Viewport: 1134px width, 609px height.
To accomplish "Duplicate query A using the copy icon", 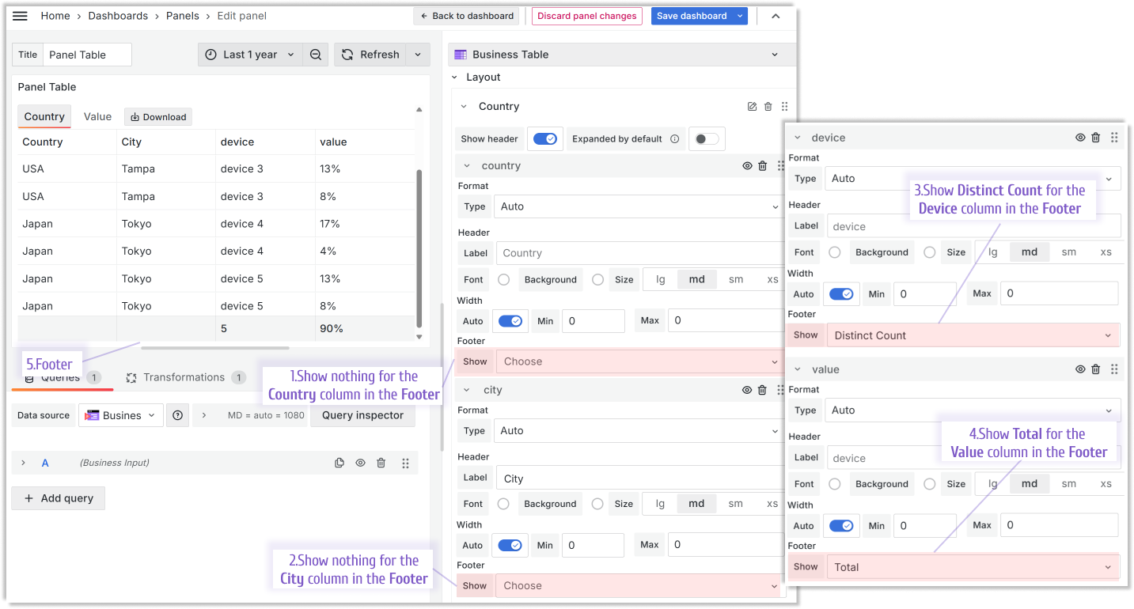I will click(340, 462).
